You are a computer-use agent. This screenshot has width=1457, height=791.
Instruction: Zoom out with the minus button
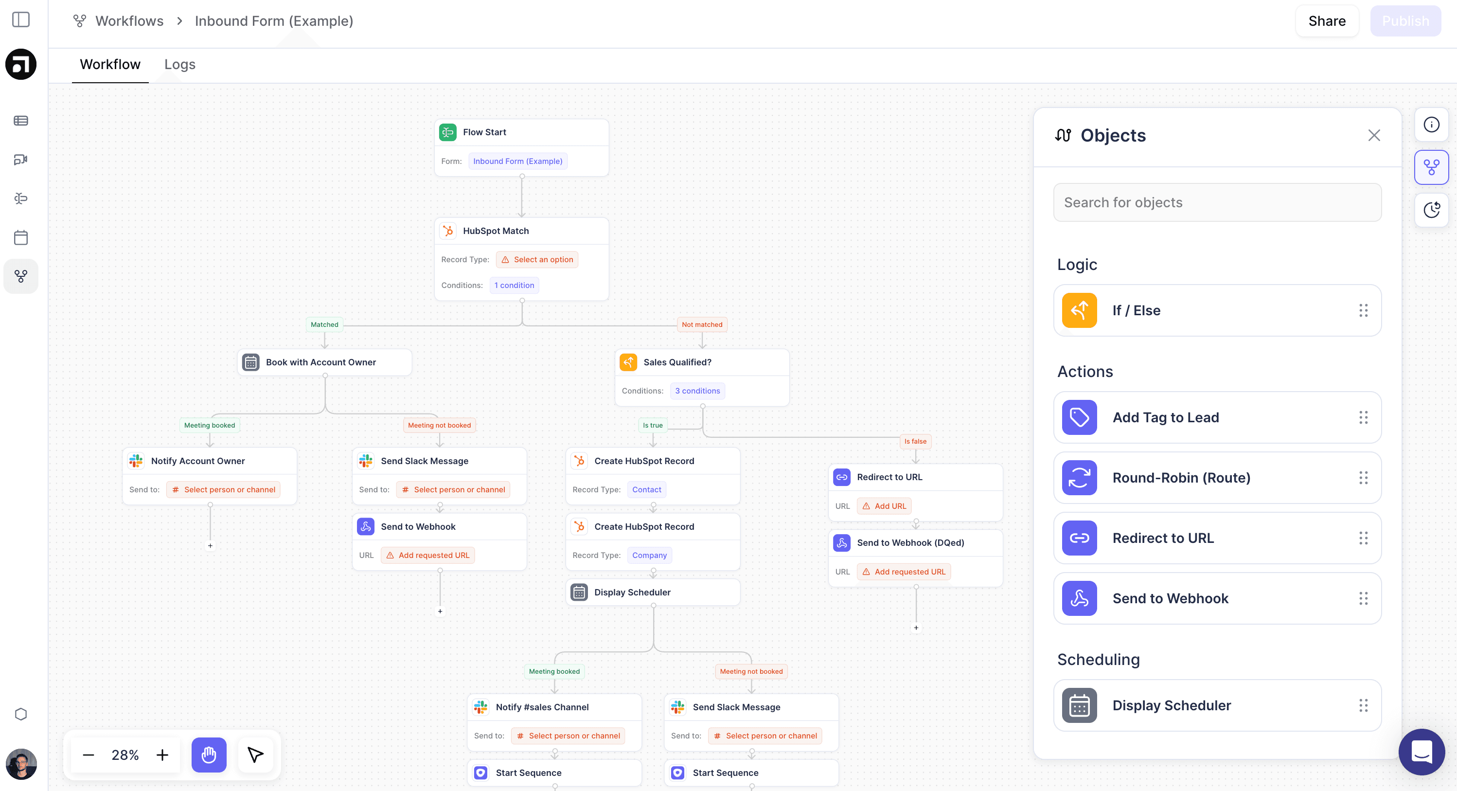coord(88,755)
